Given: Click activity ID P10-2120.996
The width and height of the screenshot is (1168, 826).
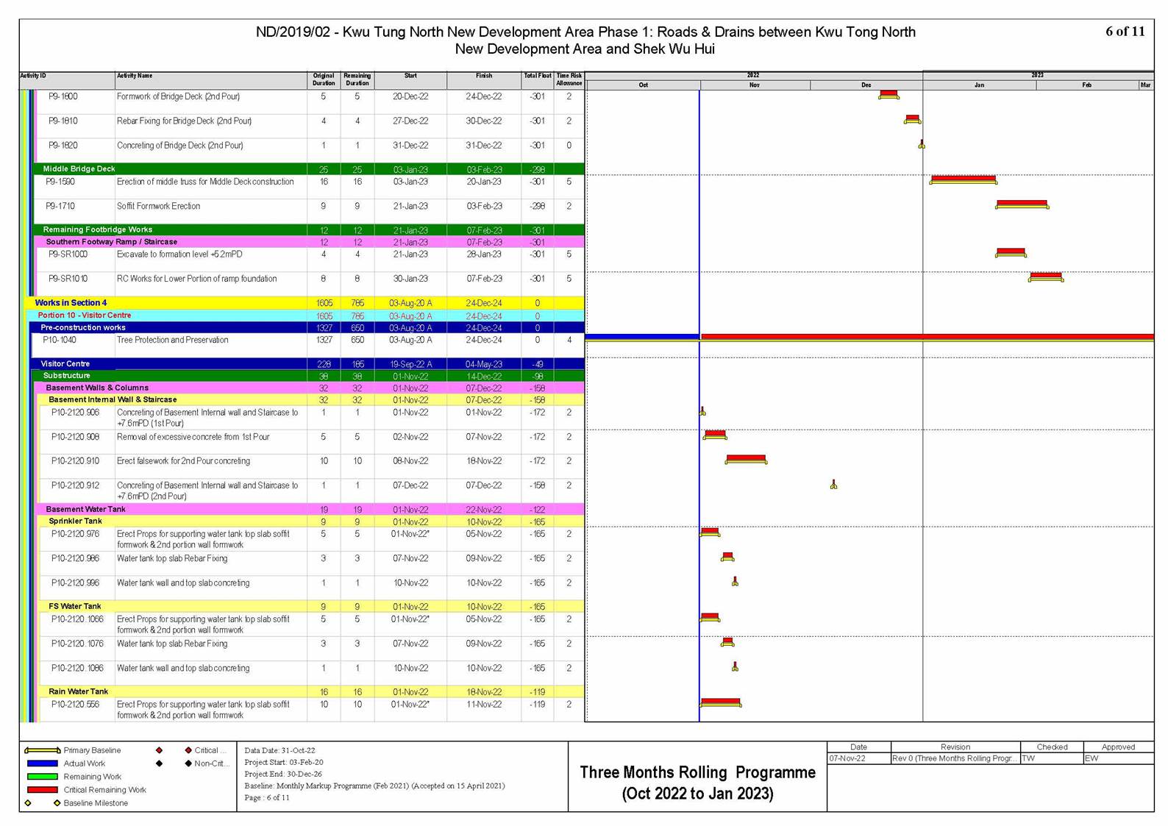Looking at the screenshot, I should [75, 583].
